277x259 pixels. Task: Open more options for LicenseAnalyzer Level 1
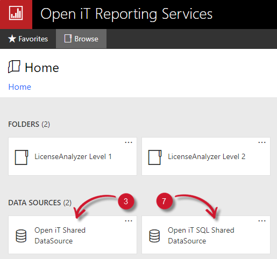point(129,142)
